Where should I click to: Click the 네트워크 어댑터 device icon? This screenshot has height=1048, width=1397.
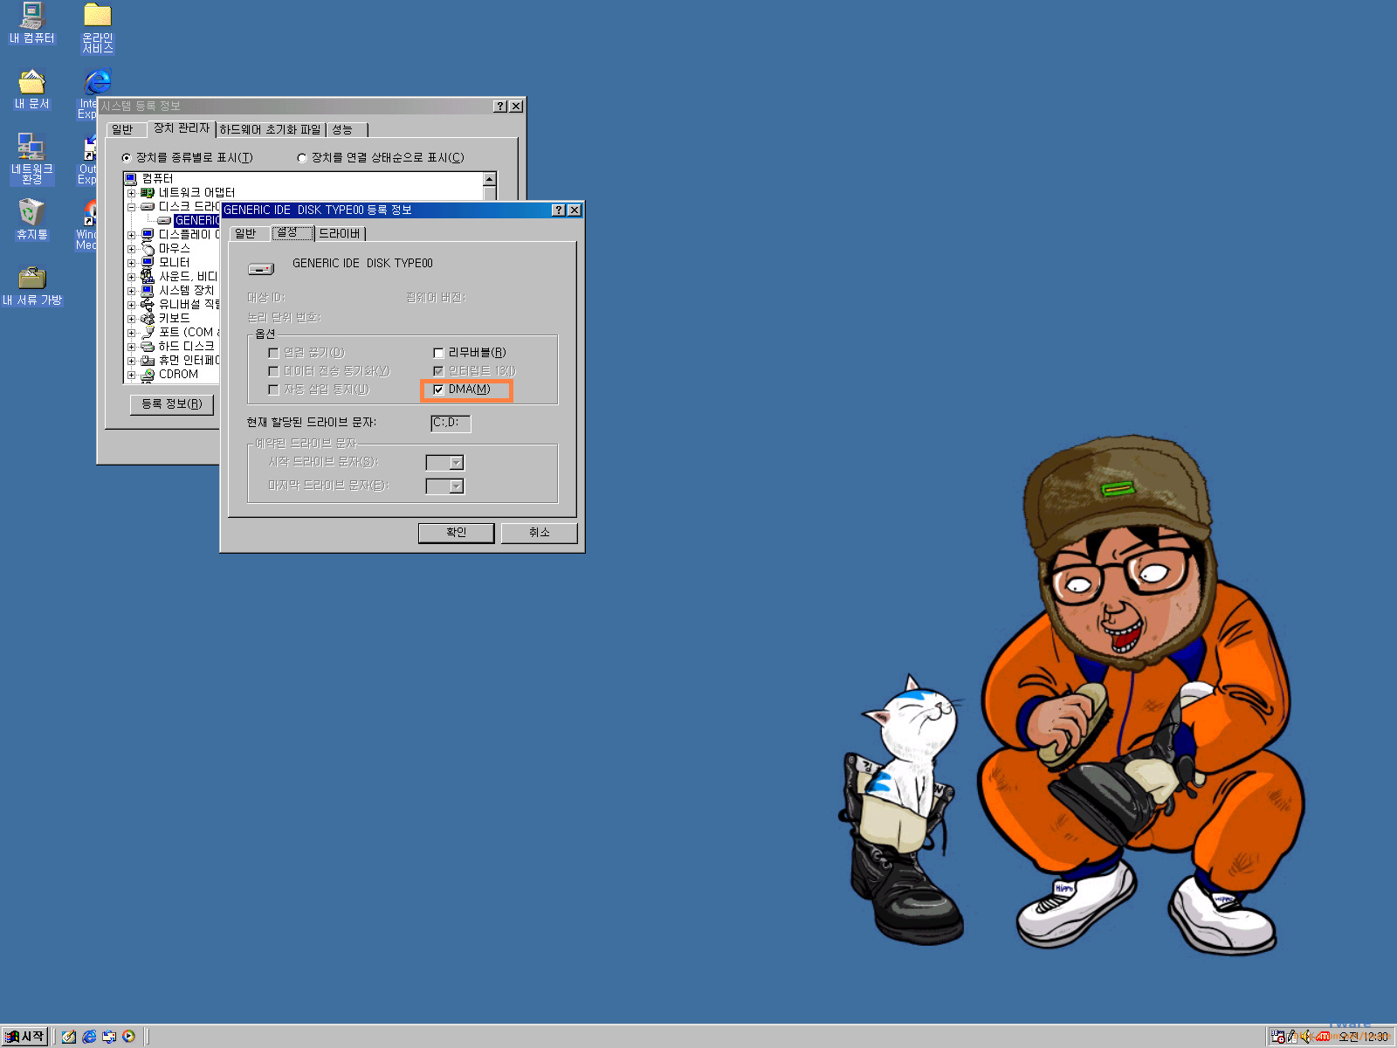click(x=148, y=192)
